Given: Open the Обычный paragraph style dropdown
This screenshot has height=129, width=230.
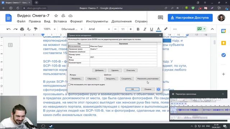Looking at the screenshot, I should (x=72, y=29).
